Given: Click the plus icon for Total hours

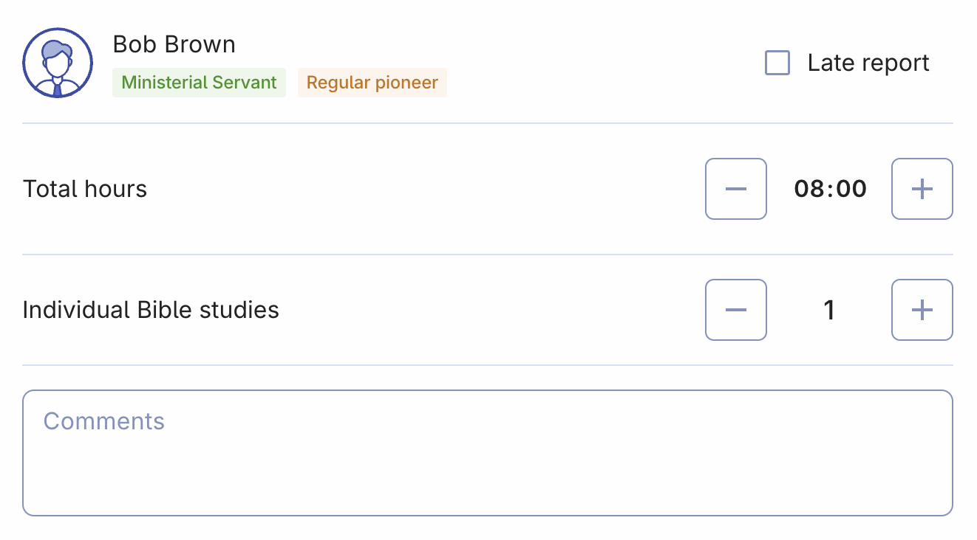Looking at the screenshot, I should 922,189.
